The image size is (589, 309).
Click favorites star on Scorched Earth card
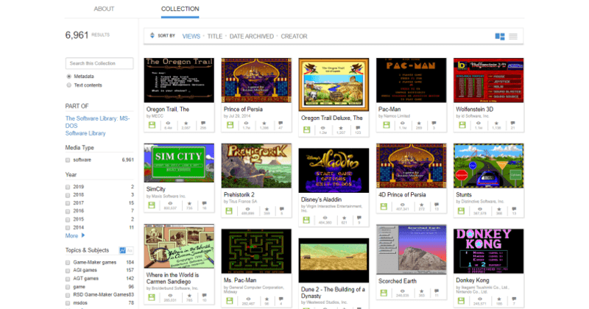pos(421,291)
